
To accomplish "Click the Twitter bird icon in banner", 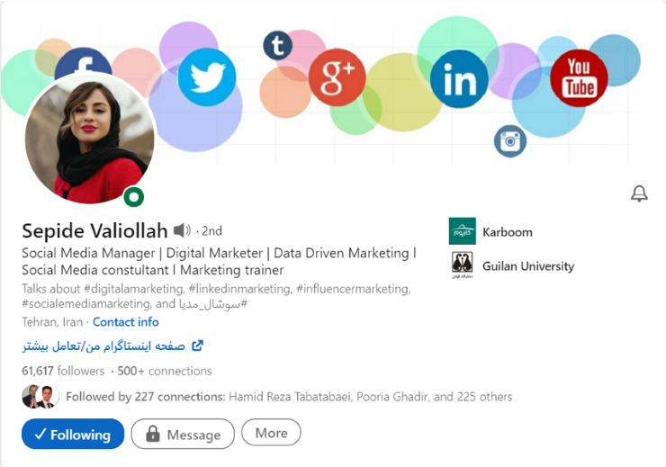I will click(x=207, y=76).
